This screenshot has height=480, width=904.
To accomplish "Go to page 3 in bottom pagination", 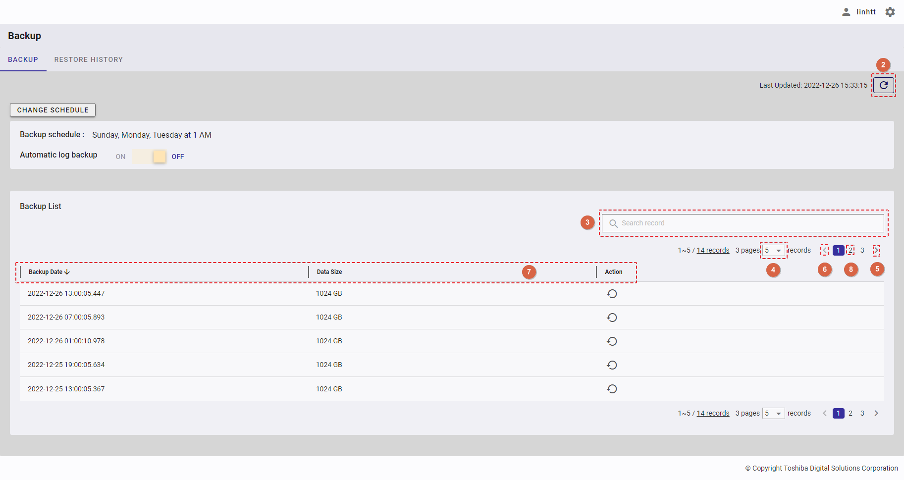I will pyautogui.click(x=862, y=413).
